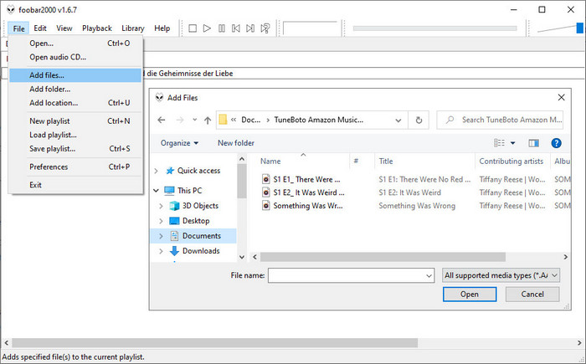Open the view options dropdown arrow
Viewport: 586px width, 364px height.
(x=512, y=143)
